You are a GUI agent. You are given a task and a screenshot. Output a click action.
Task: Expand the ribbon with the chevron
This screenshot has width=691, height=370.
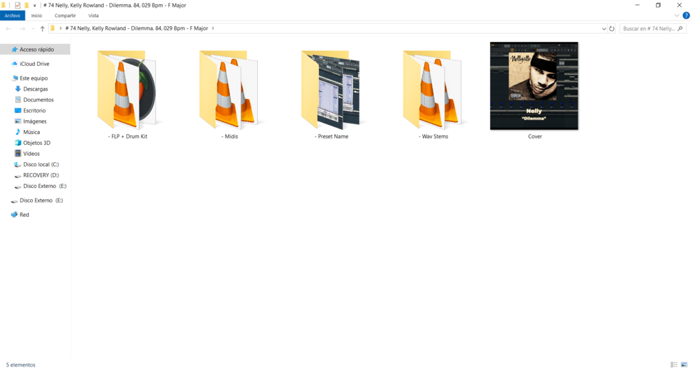[x=677, y=15]
